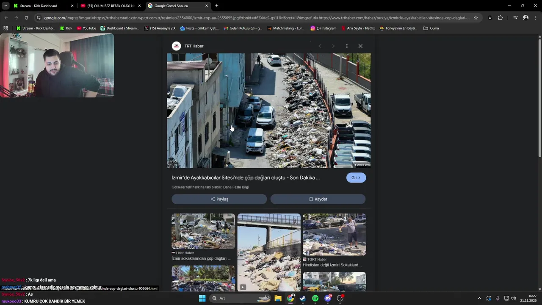
Task: Open the site information icon in address bar
Action: pyautogui.click(x=39, y=18)
